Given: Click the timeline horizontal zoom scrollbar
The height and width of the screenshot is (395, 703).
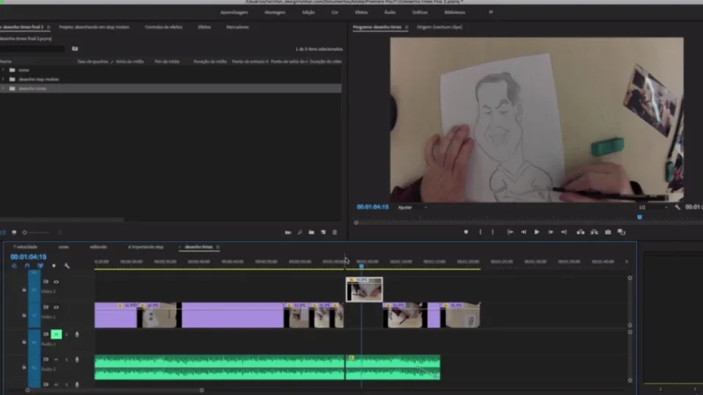Looking at the screenshot, I should 114,390.
